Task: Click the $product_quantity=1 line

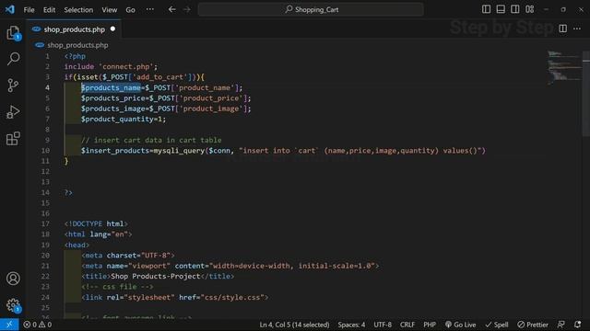Action: [123, 119]
